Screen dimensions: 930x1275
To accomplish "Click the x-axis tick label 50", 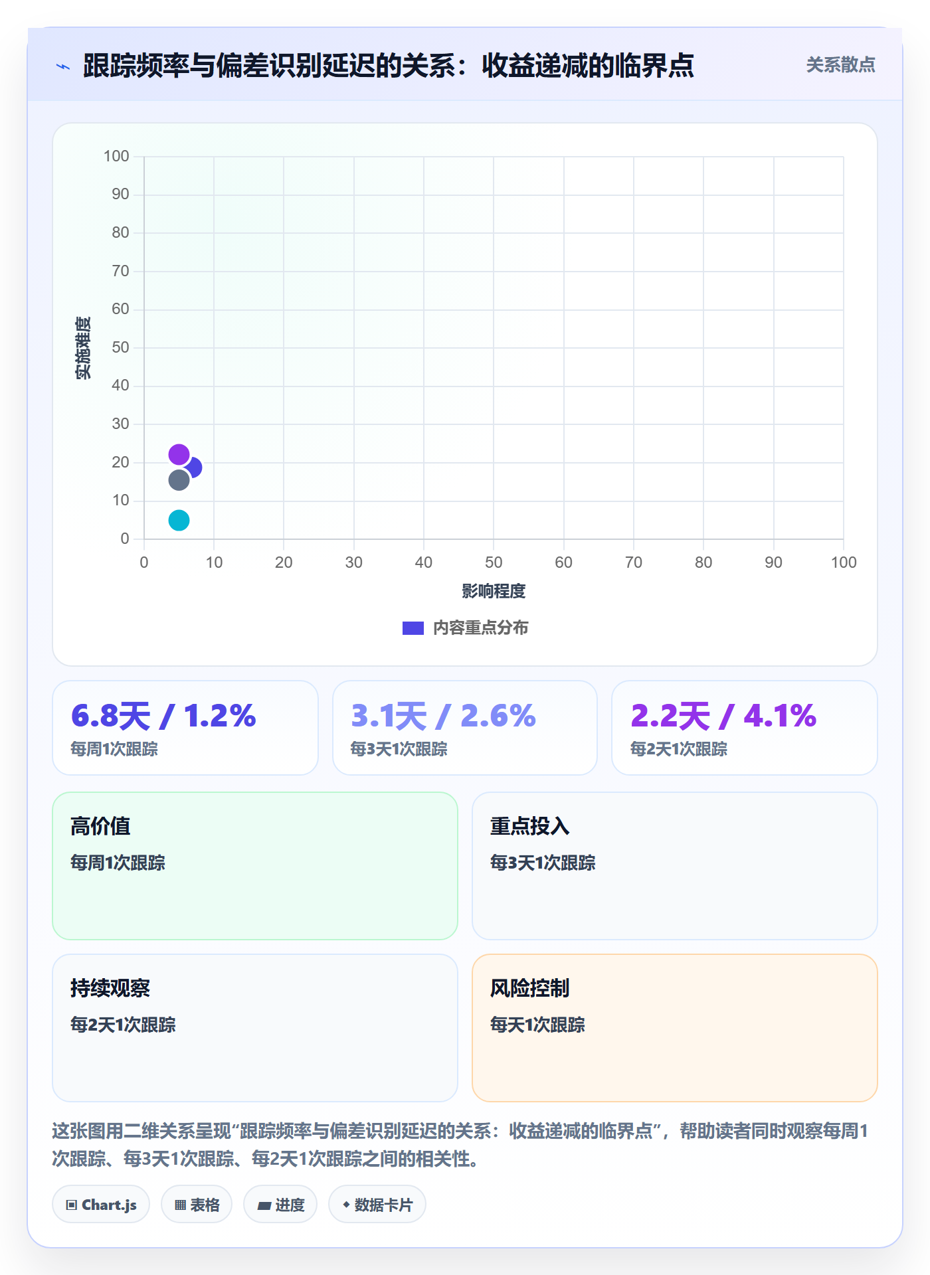I will pyautogui.click(x=494, y=562).
